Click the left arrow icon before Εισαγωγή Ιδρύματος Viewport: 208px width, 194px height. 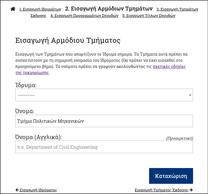[x=17, y=190]
